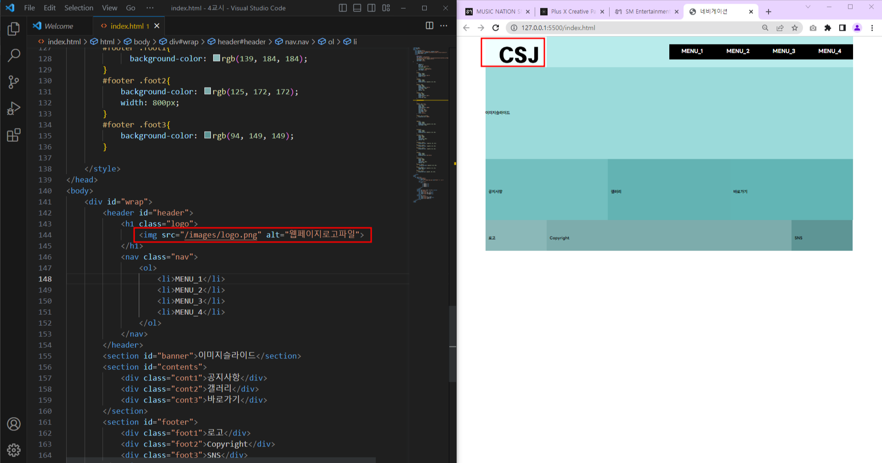
Task: Click the rgb(94, 149, 149) color swatch
Action: coord(208,135)
